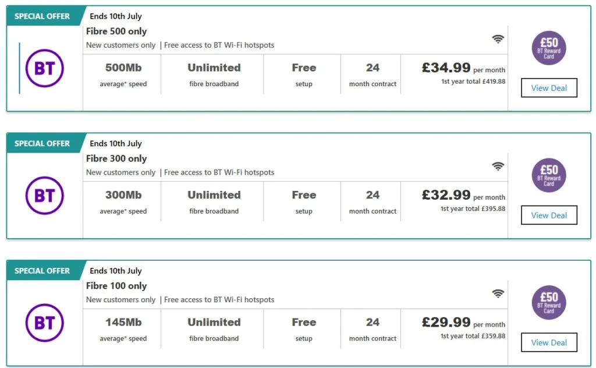The width and height of the screenshot is (596, 368).
Task: Click the Special Offer banner on the Fibre 100 deal
Action: point(42,271)
